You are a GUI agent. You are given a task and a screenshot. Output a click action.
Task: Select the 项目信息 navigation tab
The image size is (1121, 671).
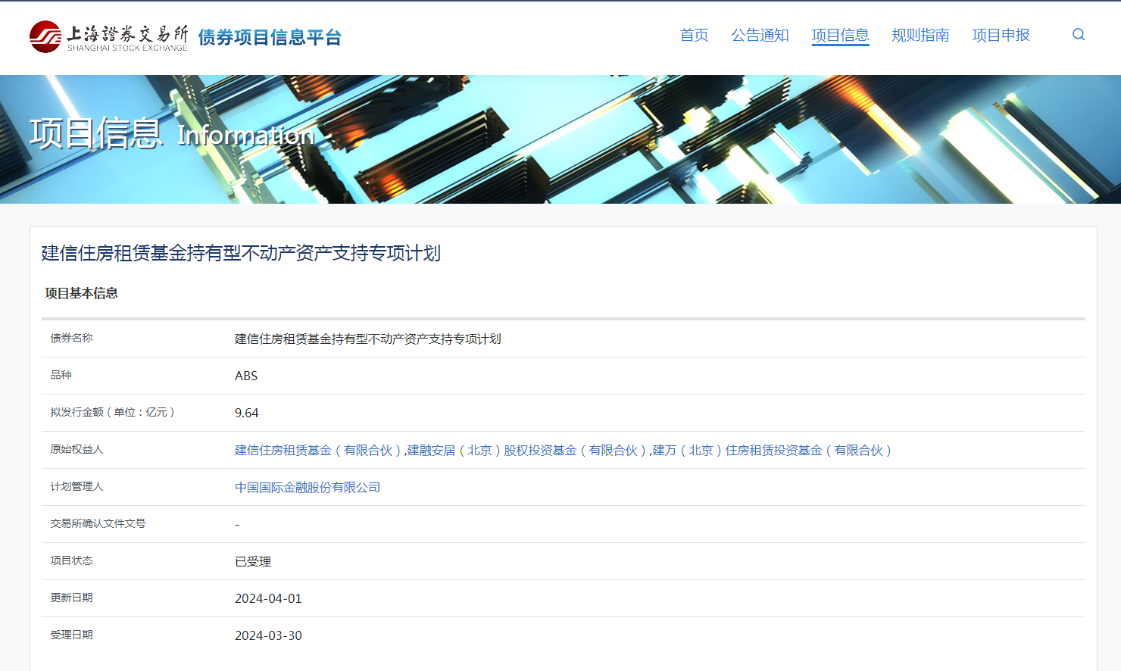[840, 36]
